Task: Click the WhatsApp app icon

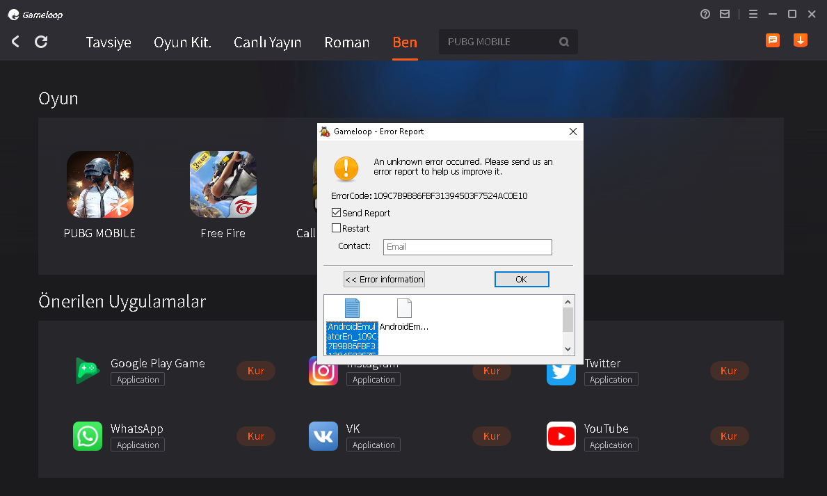Action: click(x=88, y=436)
